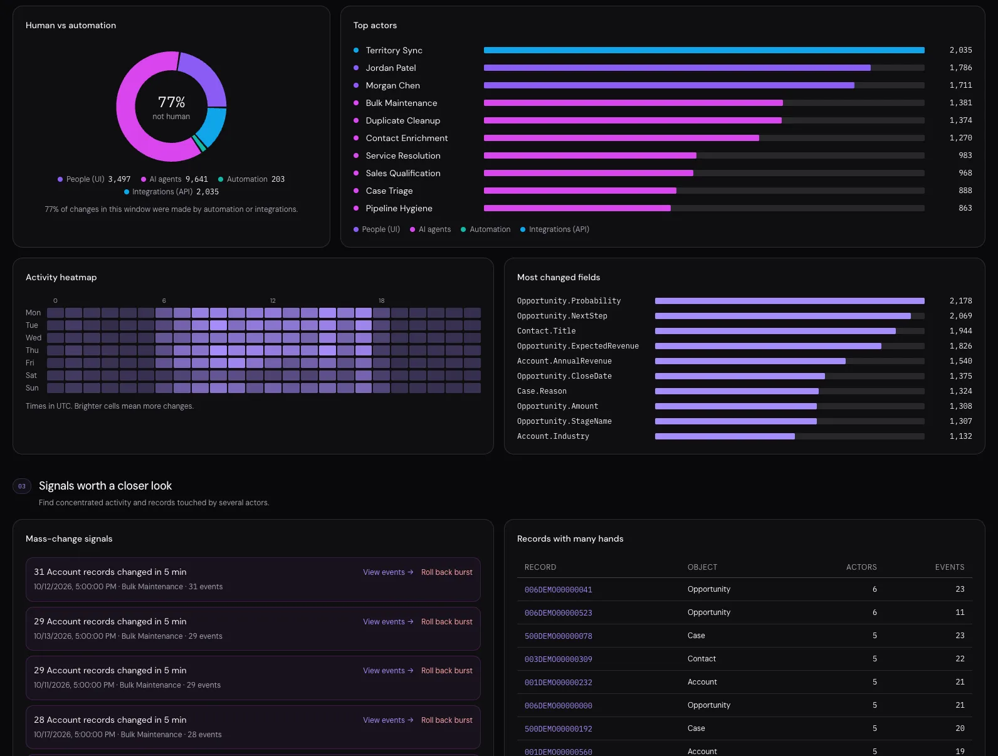This screenshot has width=998, height=756.
Task: Roll back burst dated 10/13/2026
Action: click(447, 622)
